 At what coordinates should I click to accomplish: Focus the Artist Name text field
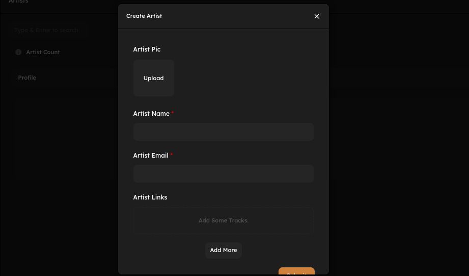pyautogui.click(x=223, y=132)
